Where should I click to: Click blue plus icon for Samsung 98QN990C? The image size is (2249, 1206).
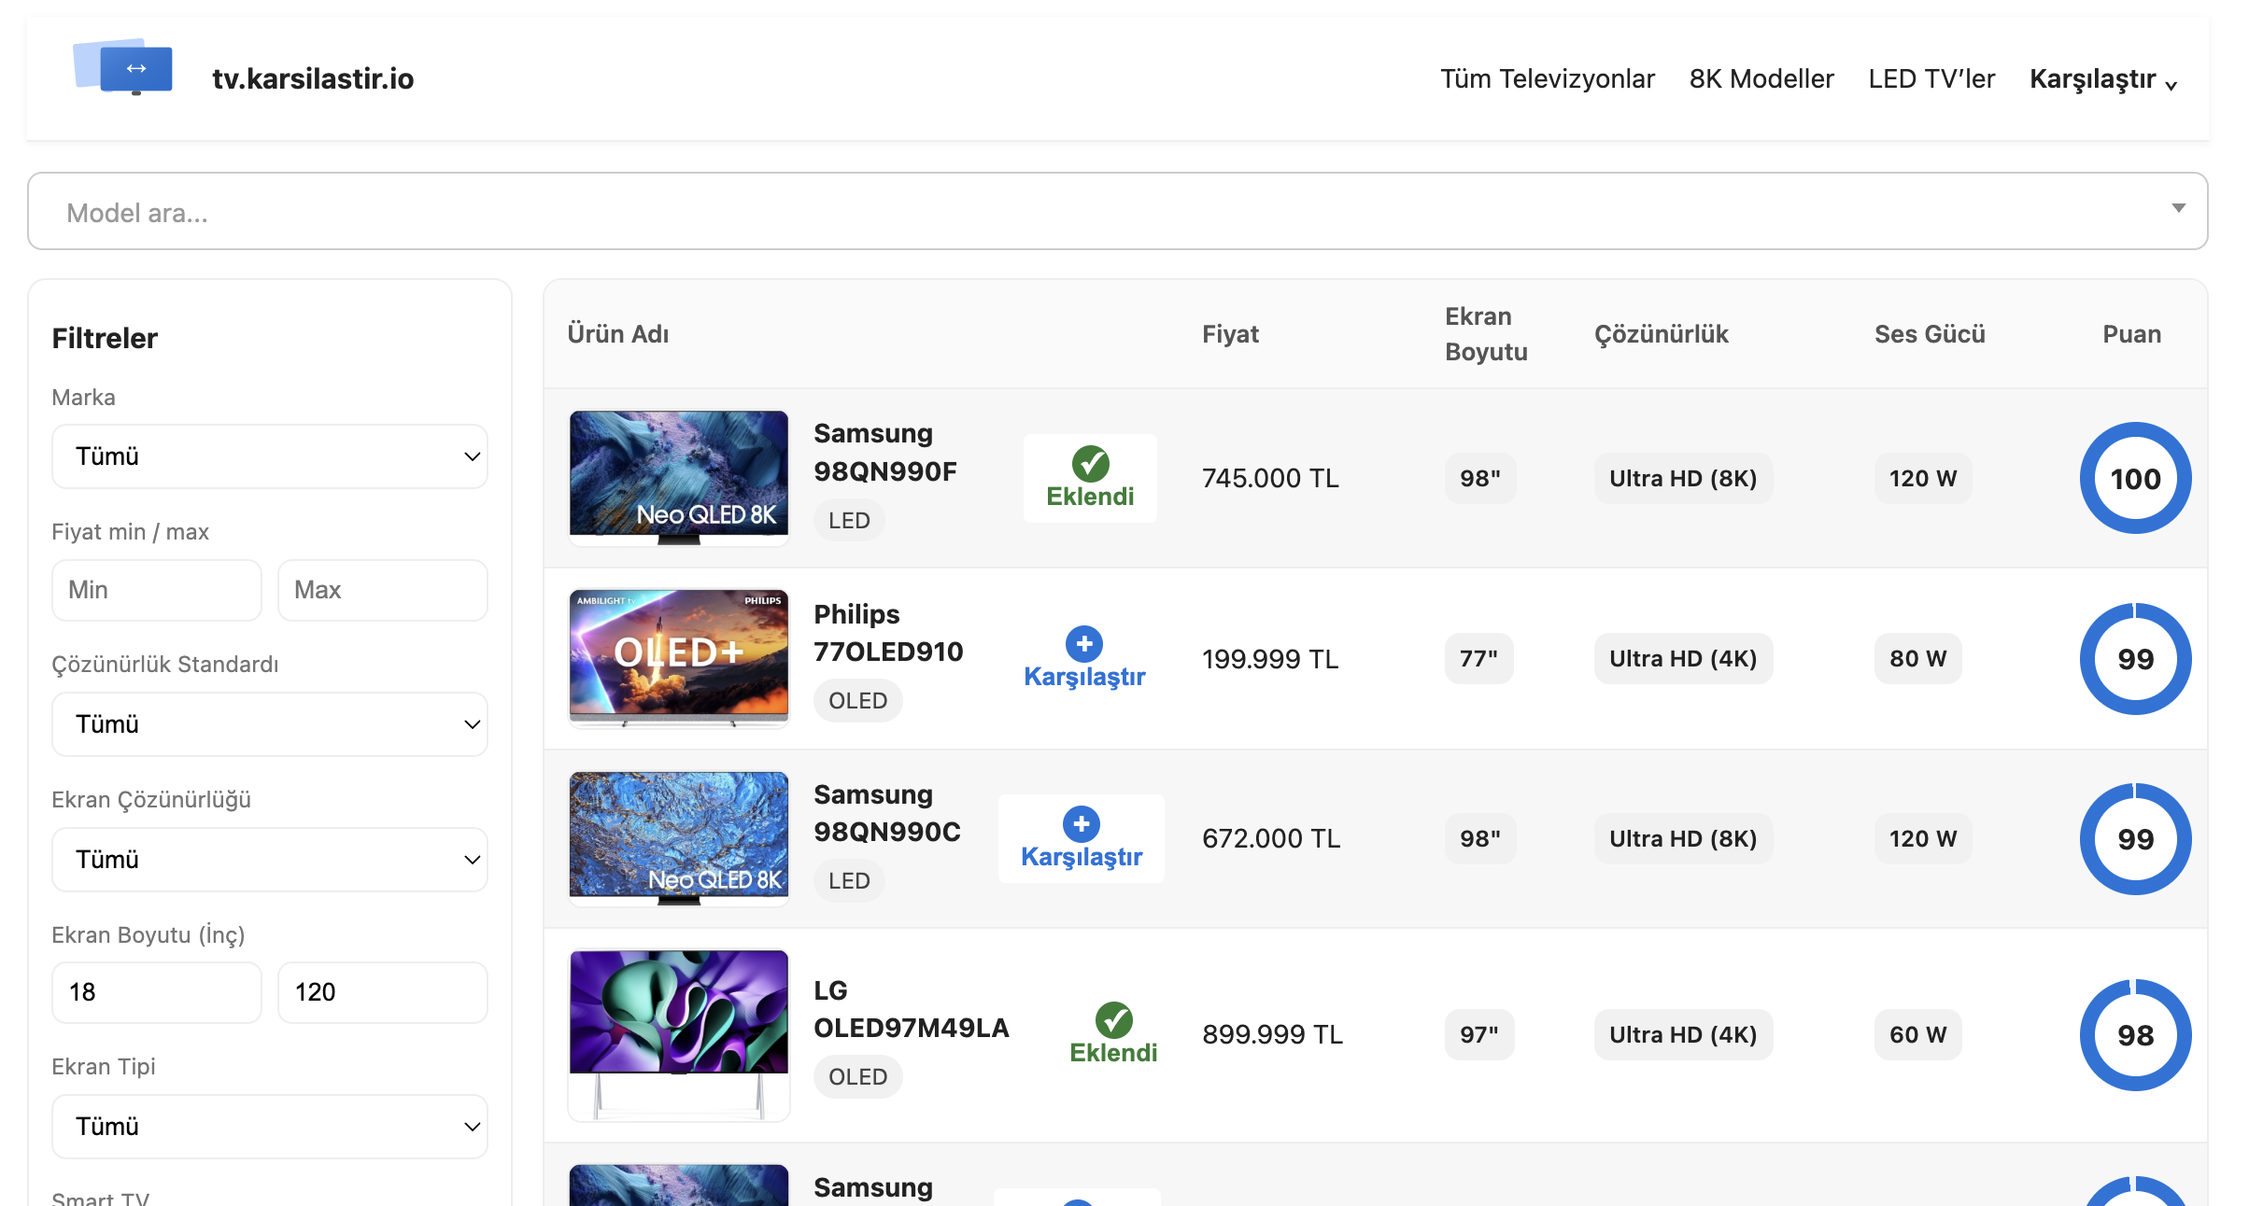click(x=1081, y=823)
